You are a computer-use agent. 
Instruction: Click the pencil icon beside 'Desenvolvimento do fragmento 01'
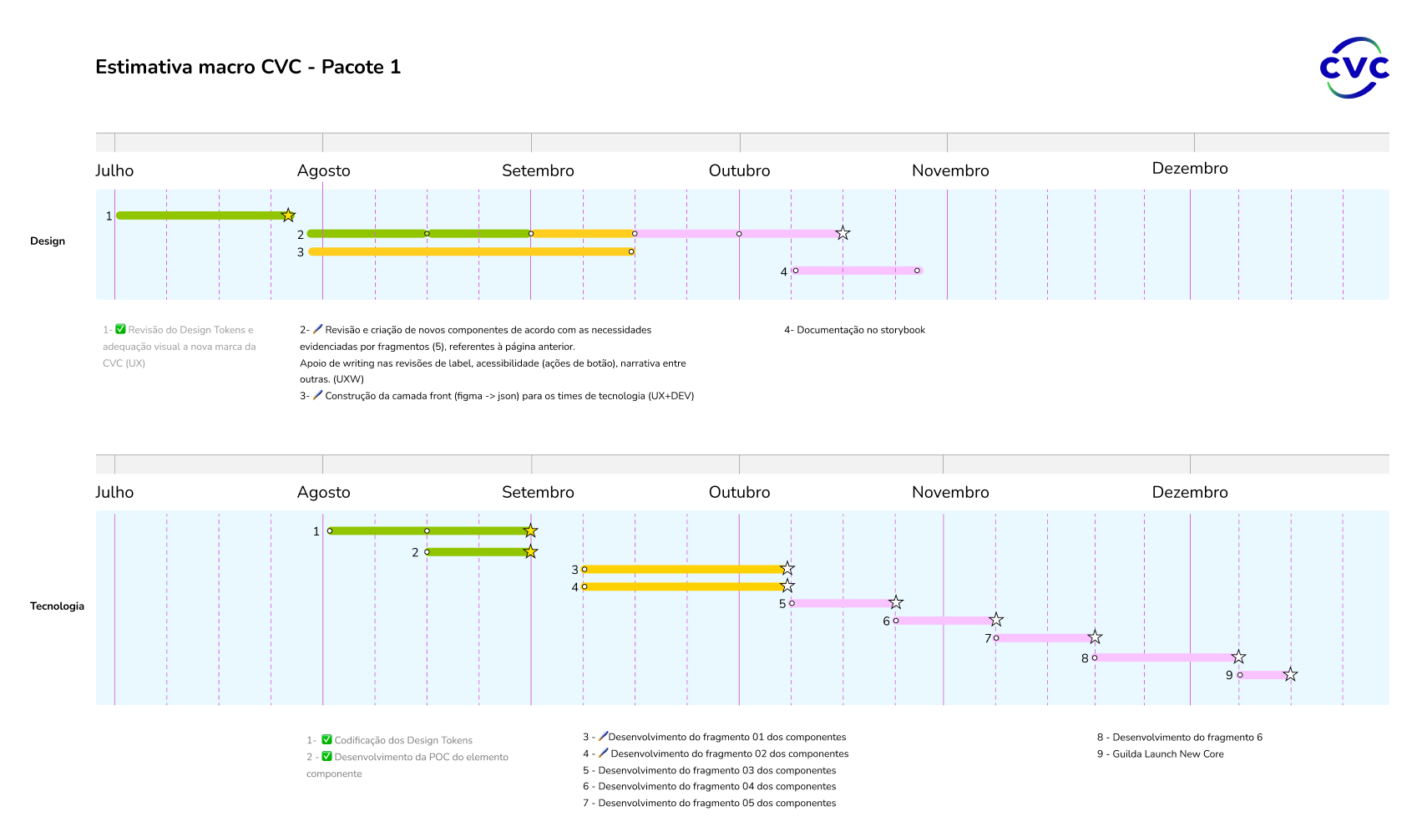click(603, 737)
